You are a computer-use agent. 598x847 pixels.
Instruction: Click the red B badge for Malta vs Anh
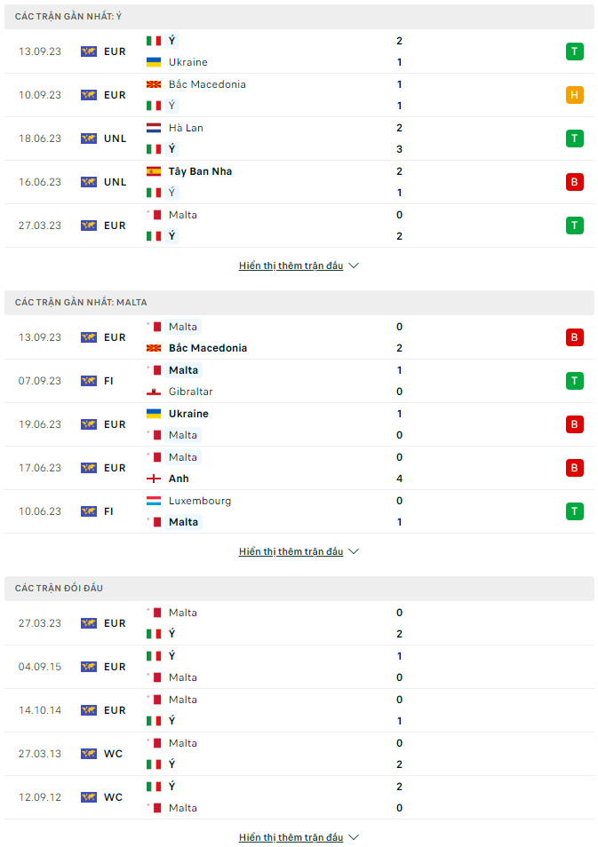574,468
